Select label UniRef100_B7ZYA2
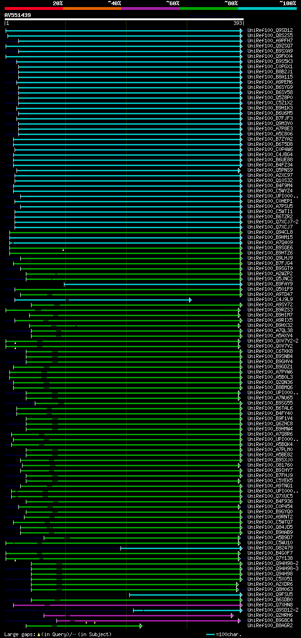 [270, 139]
